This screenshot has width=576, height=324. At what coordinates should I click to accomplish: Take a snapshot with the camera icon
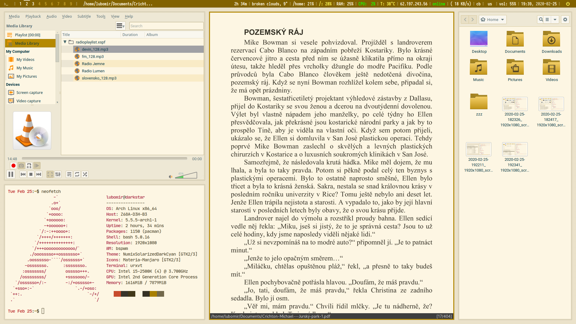(x=21, y=166)
